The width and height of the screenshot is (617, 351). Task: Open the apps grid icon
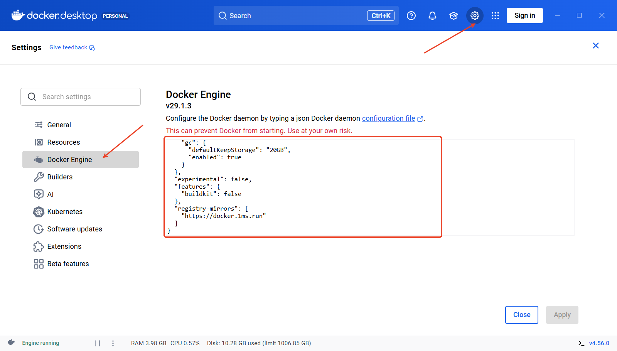495,15
